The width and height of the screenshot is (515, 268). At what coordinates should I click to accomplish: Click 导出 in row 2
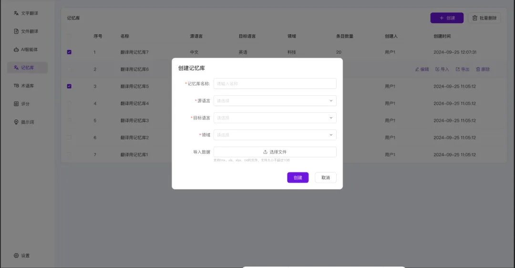click(463, 69)
